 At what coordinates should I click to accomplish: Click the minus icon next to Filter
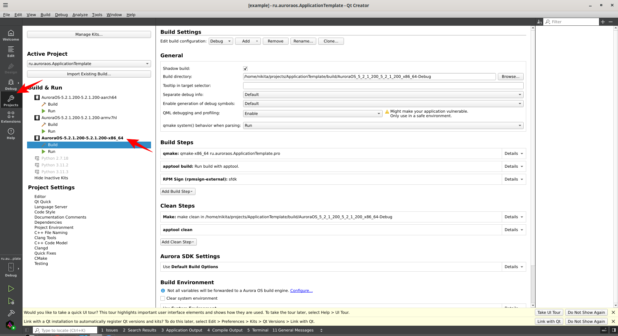[x=611, y=22]
